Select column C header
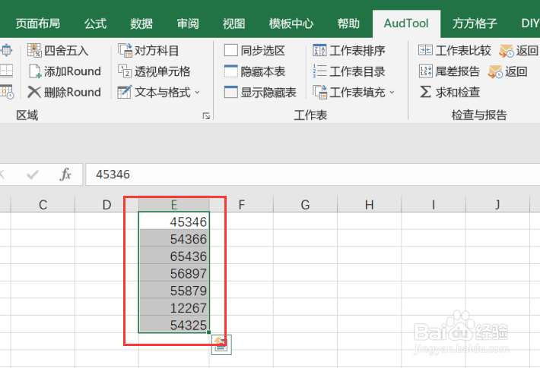The height and width of the screenshot is (368, 540). click(x=43, y=204)
